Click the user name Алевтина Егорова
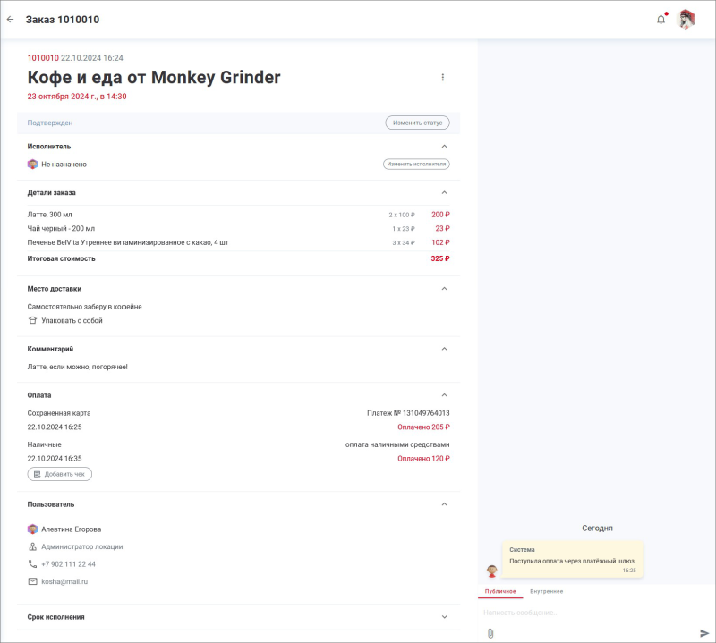 [x=72, y=529]
